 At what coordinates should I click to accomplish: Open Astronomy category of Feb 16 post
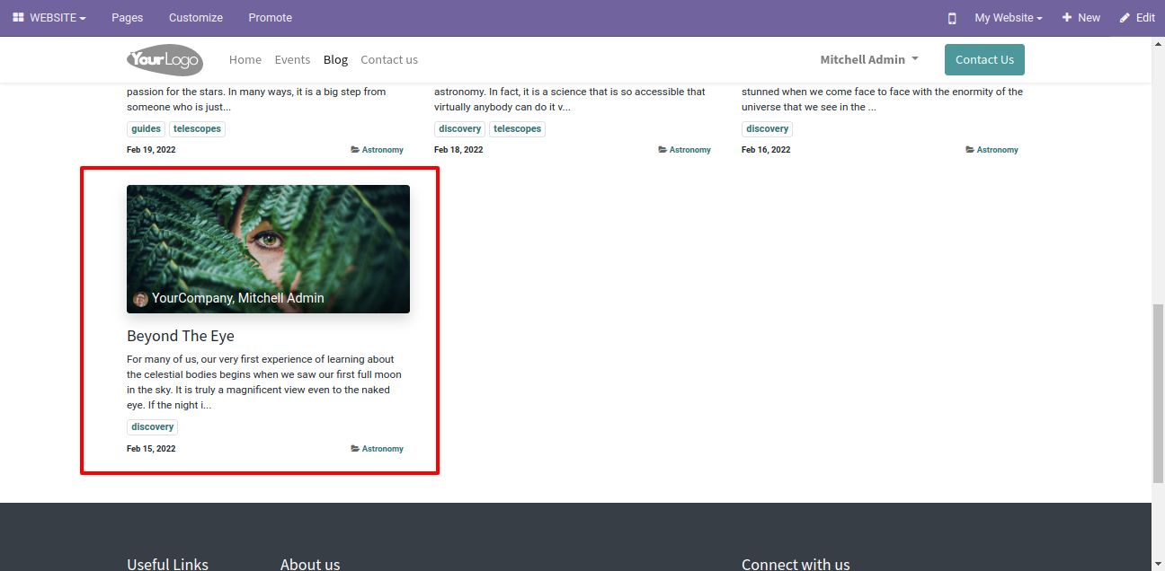pyautogui.click(x=992, y=150)
